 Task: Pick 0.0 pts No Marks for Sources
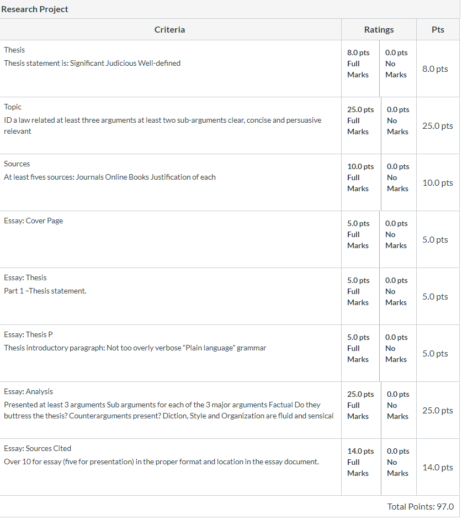[399, 183]
